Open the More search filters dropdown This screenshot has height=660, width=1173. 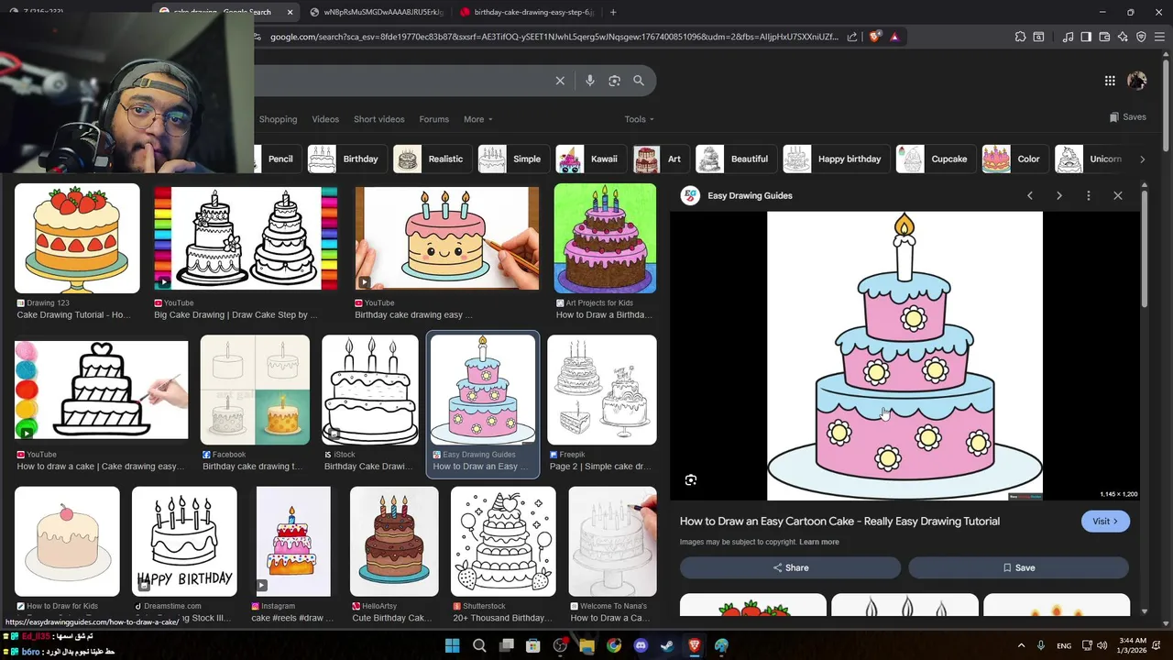tap(477, 119)
